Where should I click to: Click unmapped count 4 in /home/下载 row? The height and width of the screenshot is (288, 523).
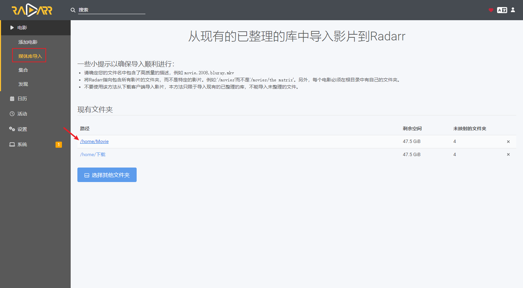point(455,154)
